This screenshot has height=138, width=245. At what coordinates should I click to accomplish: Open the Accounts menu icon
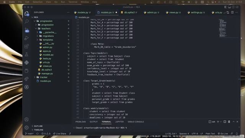pos(26,119)
